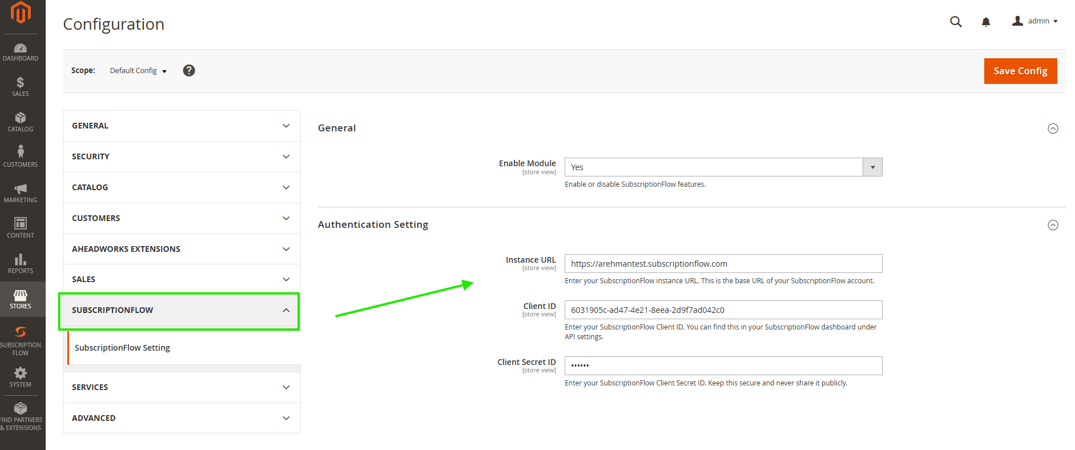Viewport: 1075px width, 450px height.
Task: Expand the AHEADWORKS EXTENSIONS config tab
Action: pos(182,249)
